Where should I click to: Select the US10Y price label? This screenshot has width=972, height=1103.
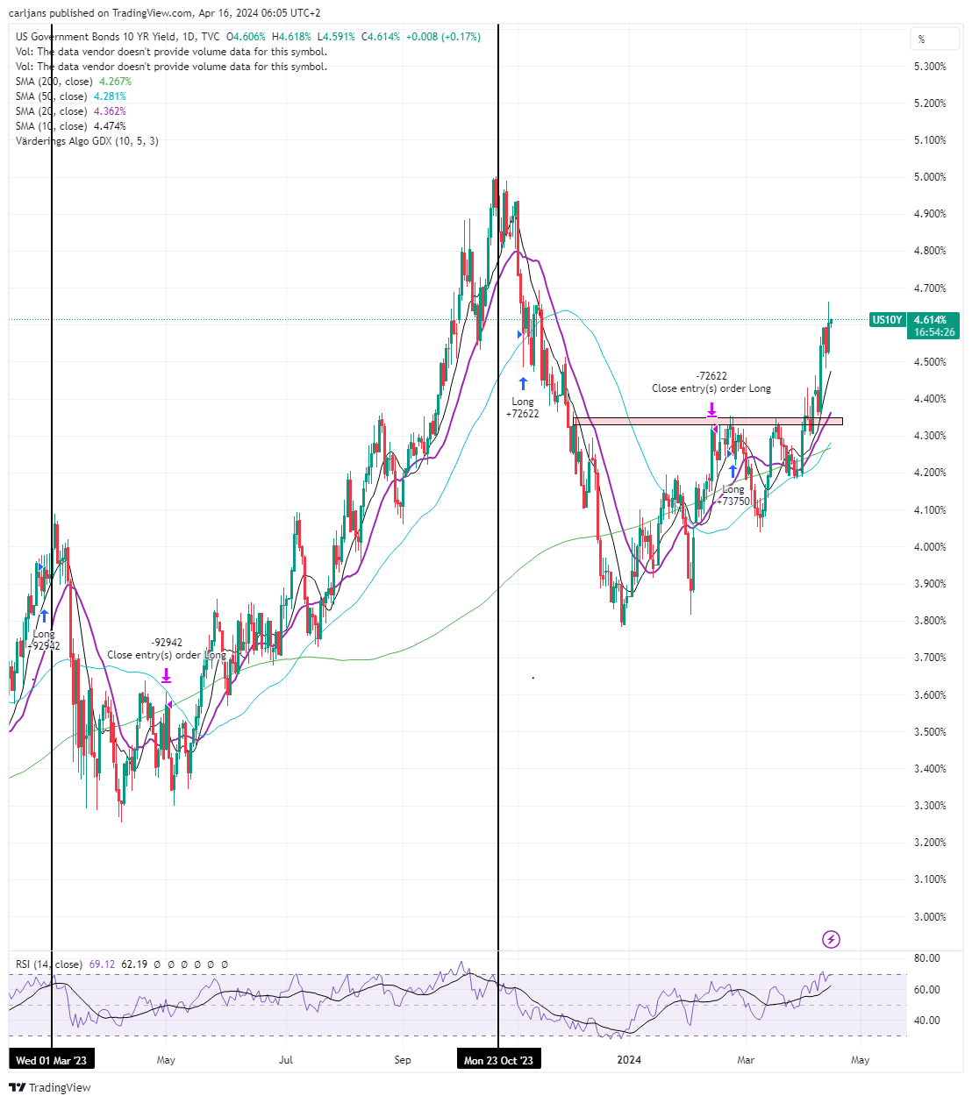(x=887, y=320)
